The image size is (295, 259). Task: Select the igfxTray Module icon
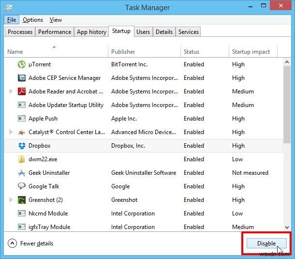point(22,227)
